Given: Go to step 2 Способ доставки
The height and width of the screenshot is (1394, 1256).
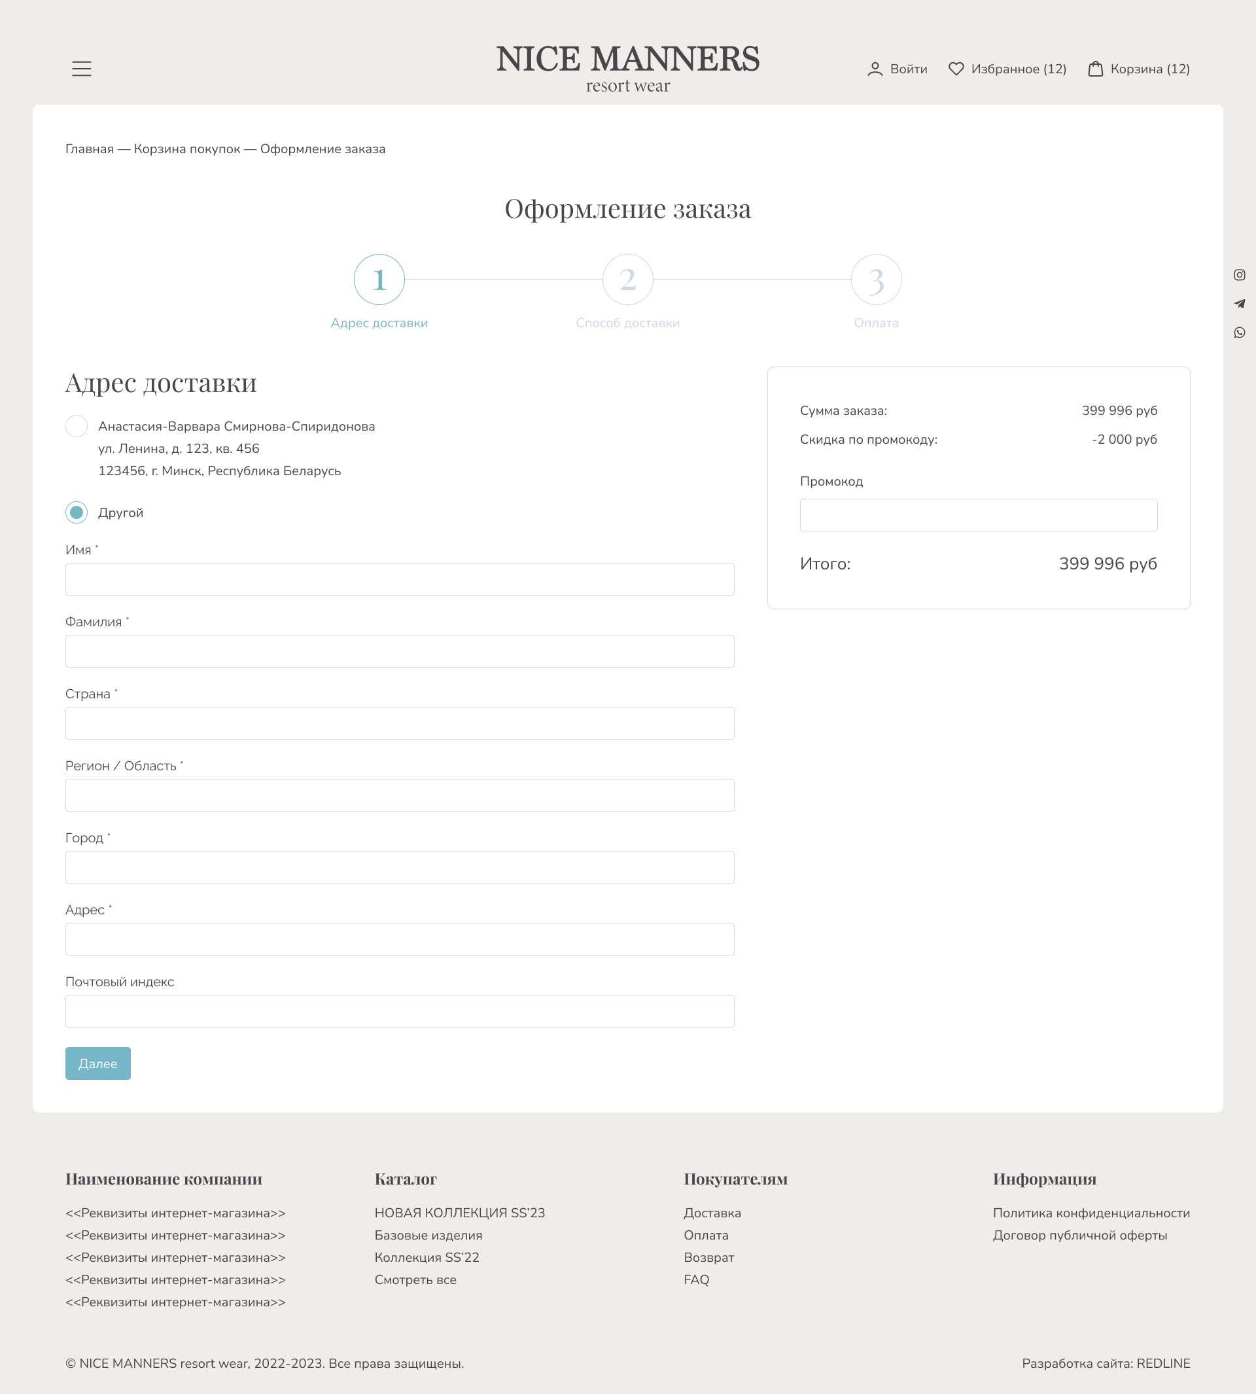Looking at the screenshot, I should tap(627, 279).
